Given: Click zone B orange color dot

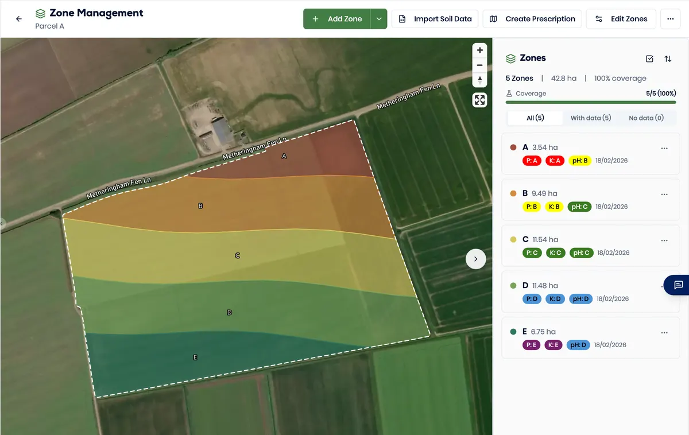Looking at the screenshot, I should click(x=513, y=193).
